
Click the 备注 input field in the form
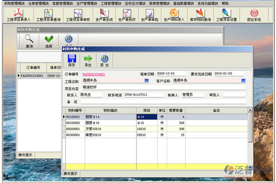(161, 102)
